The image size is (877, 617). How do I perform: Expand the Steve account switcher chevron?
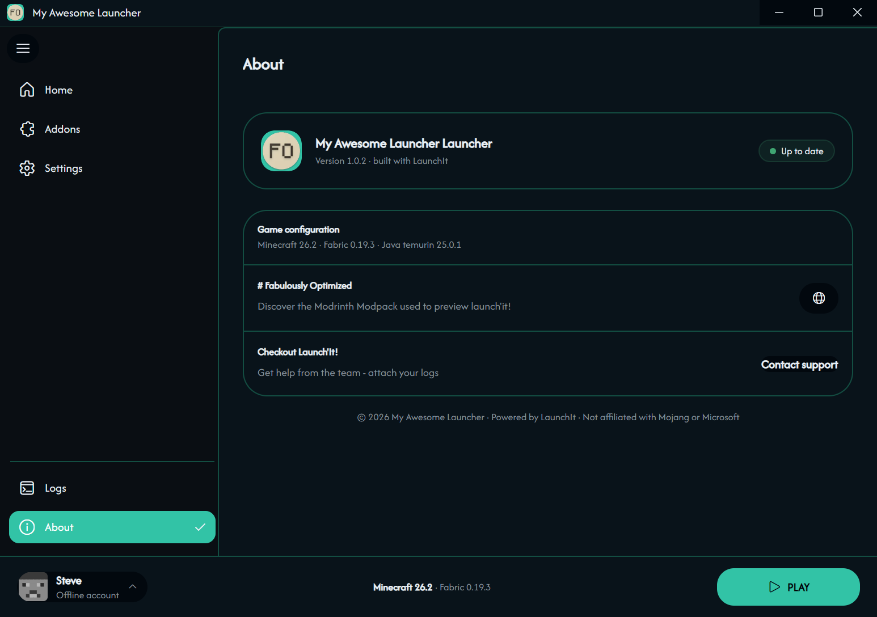132,587
